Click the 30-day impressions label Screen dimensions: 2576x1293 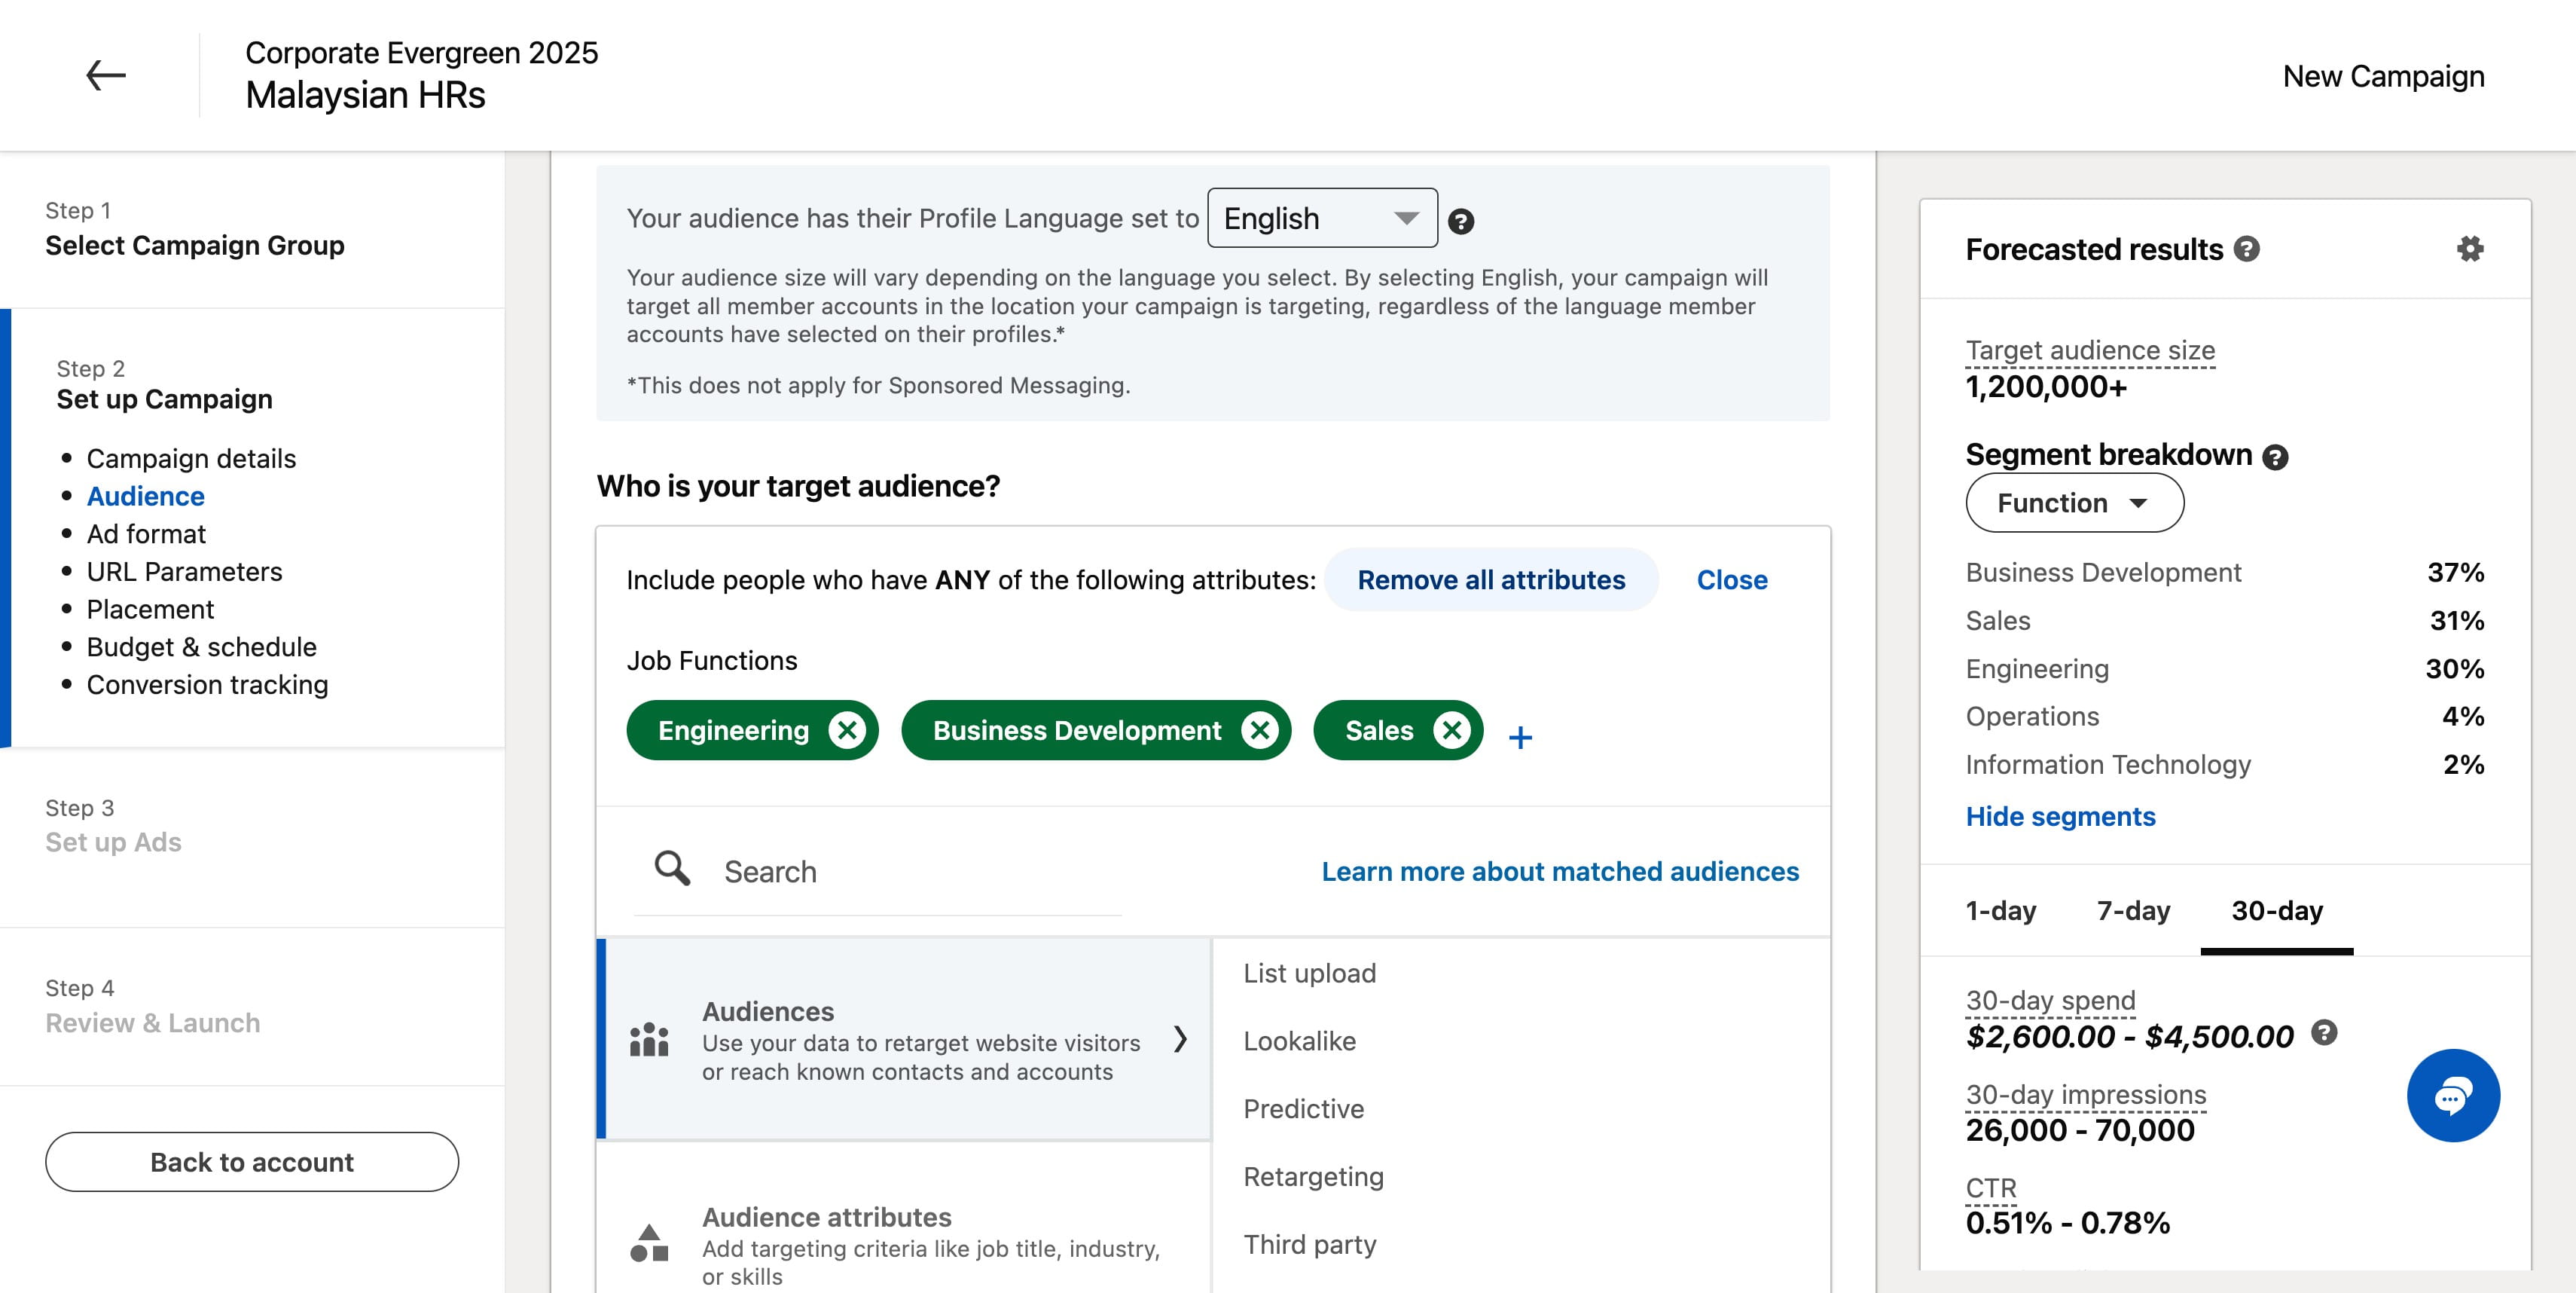2085,1095
